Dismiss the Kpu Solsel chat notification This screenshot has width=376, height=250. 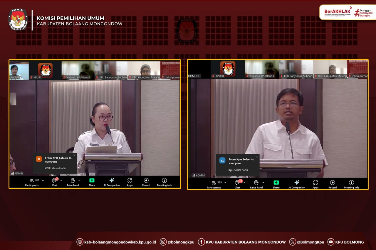point(257,157)
